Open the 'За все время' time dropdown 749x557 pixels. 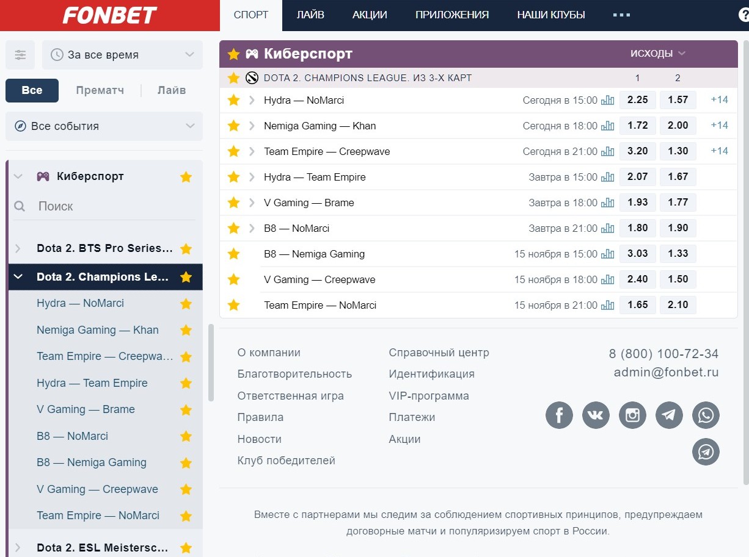coord(122,55)
